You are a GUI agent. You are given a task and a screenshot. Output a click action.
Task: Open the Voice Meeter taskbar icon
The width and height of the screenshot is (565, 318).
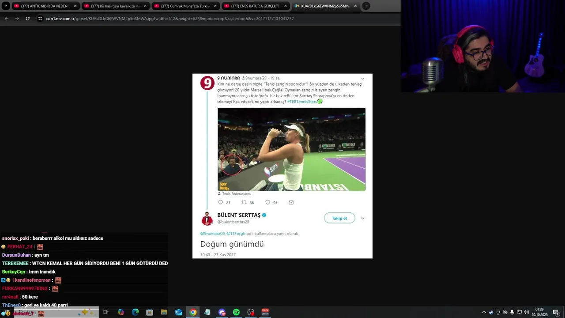pyautogui.click(x=265, y=312)
